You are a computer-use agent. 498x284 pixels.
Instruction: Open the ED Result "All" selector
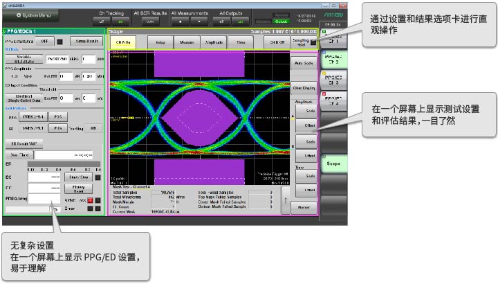point(24,144)
